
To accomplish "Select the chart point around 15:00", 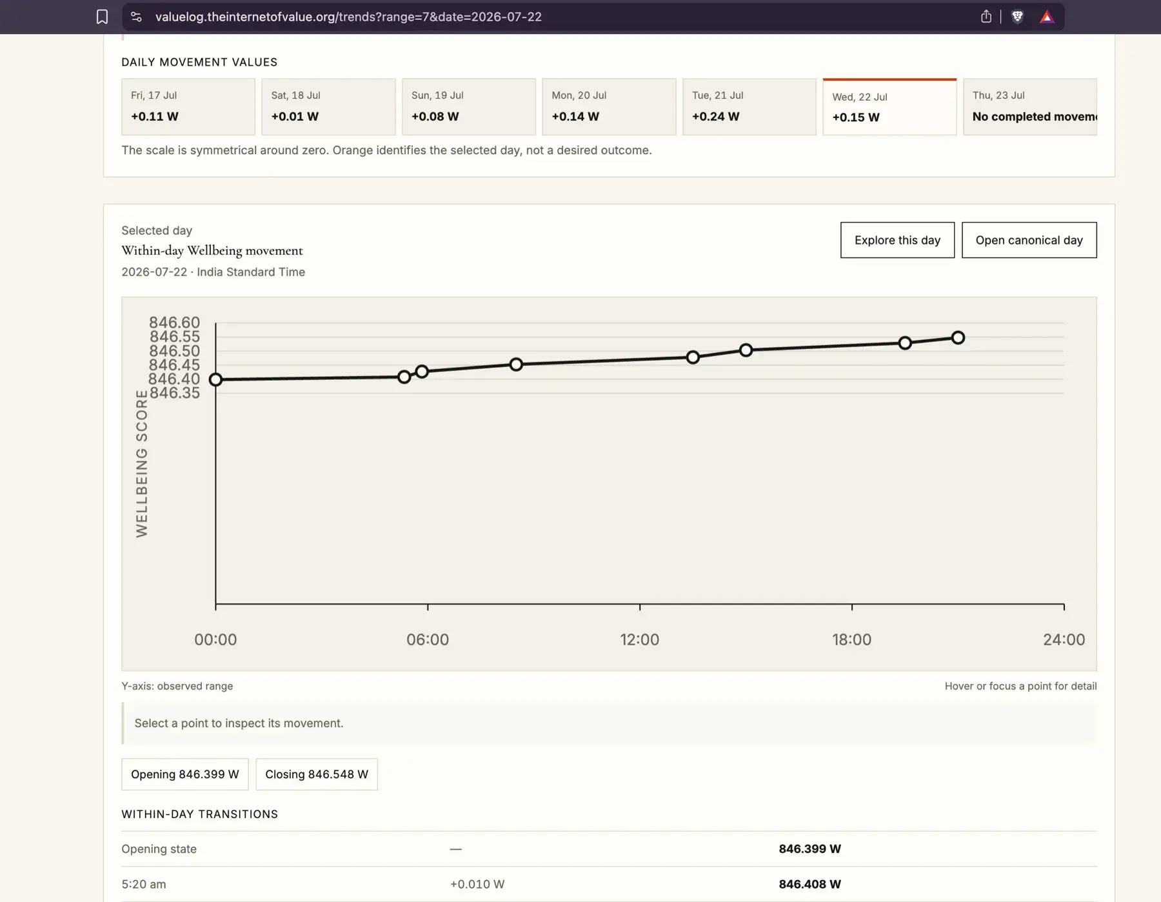I will [746, 350].
